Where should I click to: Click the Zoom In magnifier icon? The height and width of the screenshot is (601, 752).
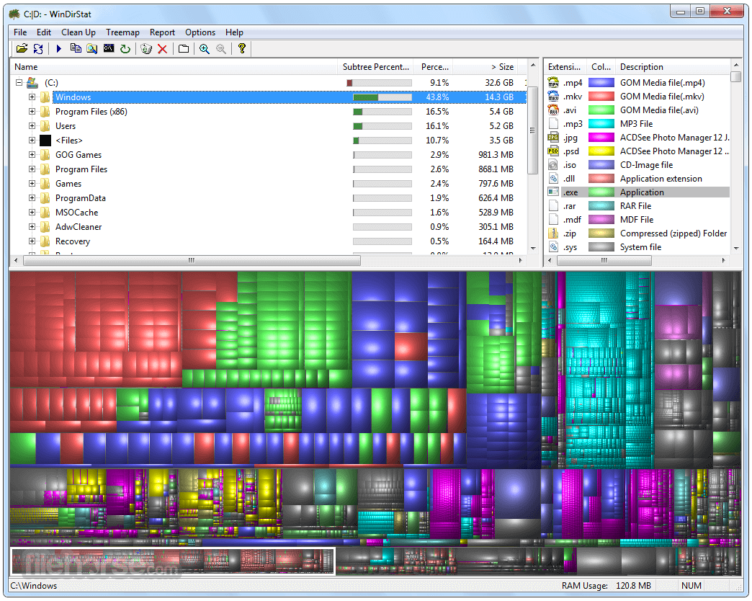[205, 48]
